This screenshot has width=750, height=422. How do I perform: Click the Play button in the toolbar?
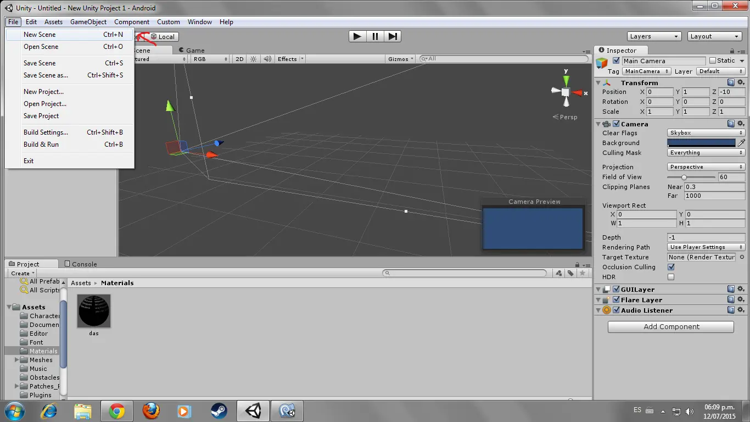point(357,36)
